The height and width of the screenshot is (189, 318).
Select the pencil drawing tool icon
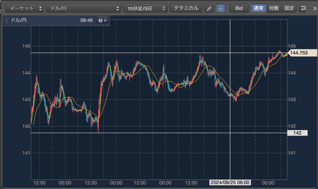tap(209, 8)
